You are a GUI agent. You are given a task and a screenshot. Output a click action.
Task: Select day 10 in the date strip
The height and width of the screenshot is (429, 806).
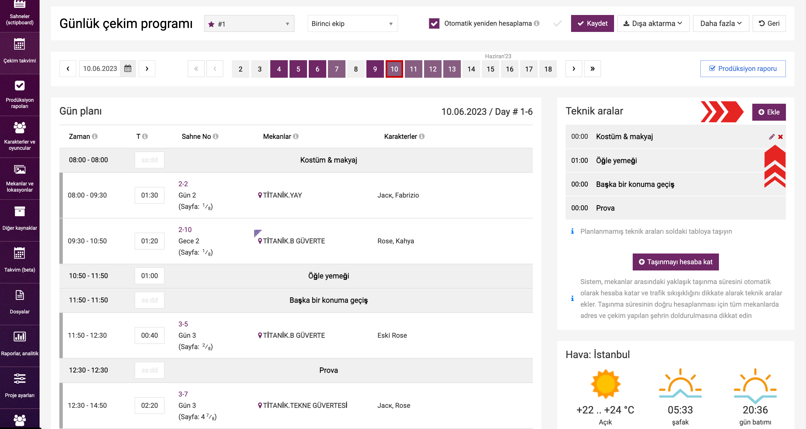pyautogui.click(x=394, y=69)
